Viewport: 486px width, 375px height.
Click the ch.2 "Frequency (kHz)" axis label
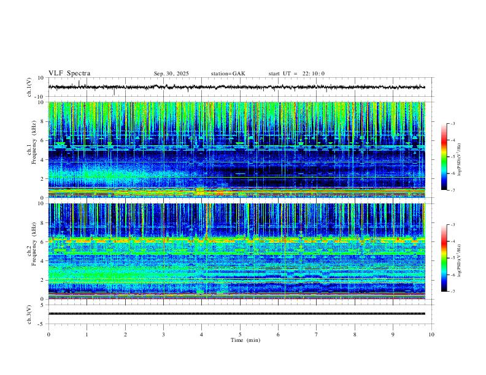(34, 244)
